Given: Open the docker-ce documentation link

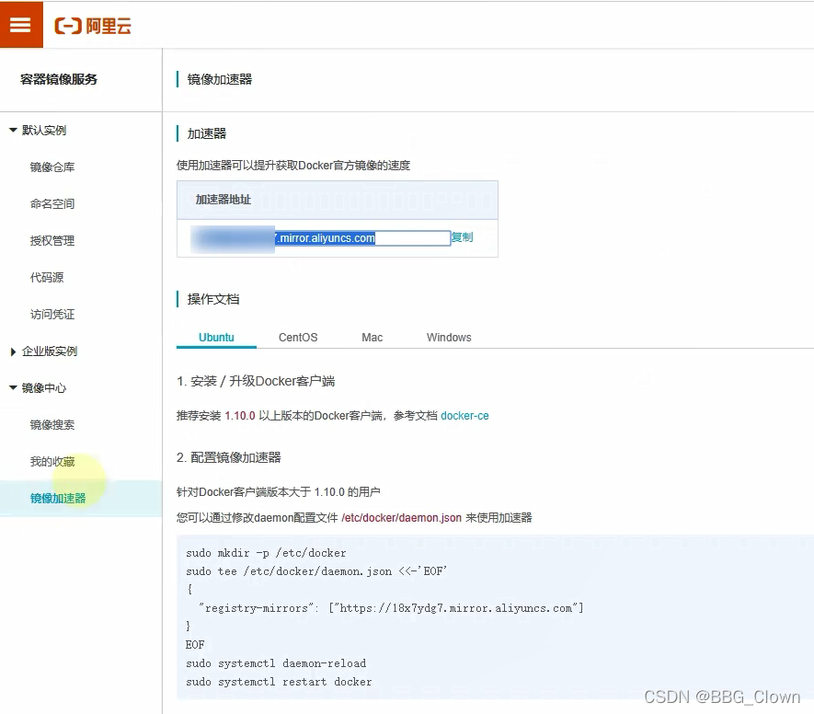Looking at the screenshot, I should pos(464,416).
